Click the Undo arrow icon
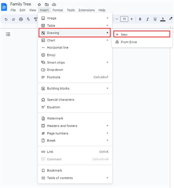 coord(6,19)
